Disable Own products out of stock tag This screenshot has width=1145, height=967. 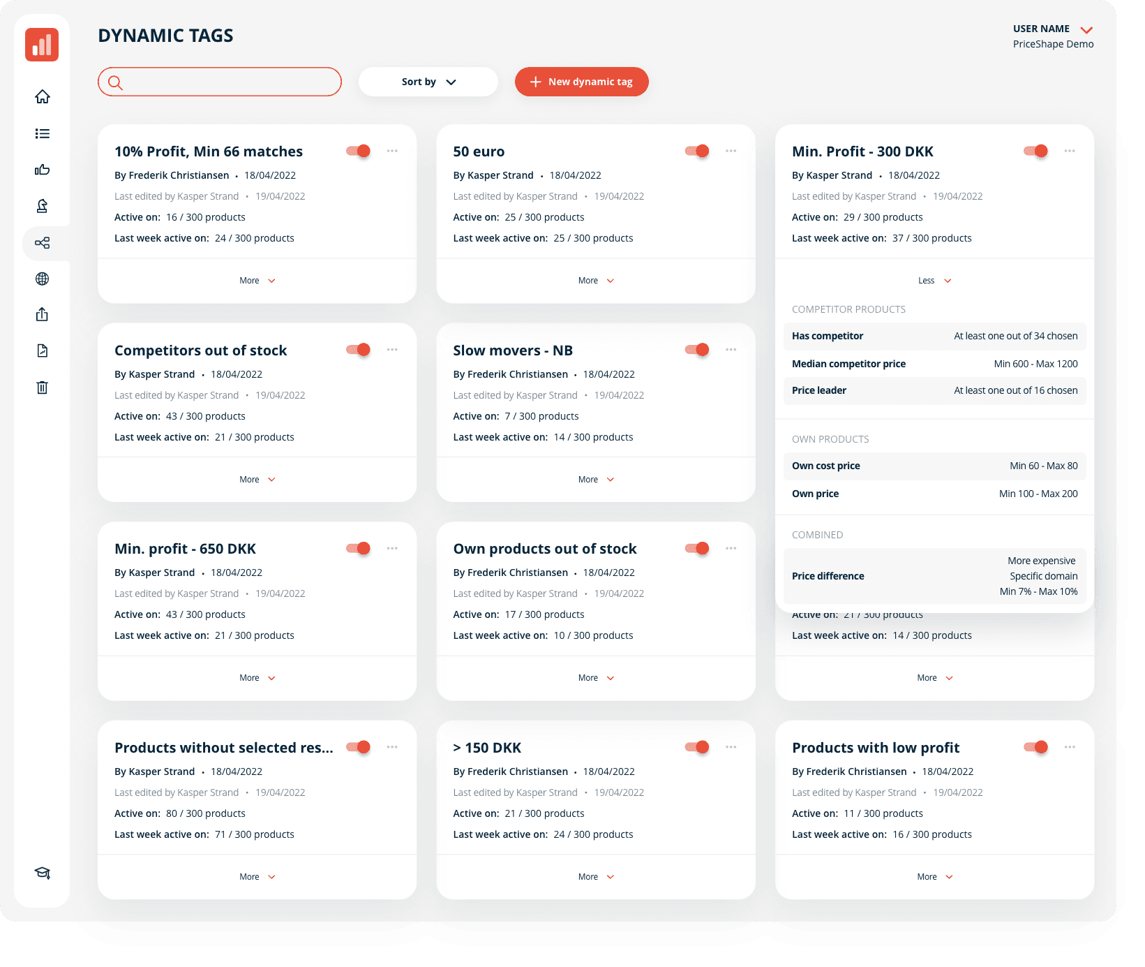[x=697, y=548]
